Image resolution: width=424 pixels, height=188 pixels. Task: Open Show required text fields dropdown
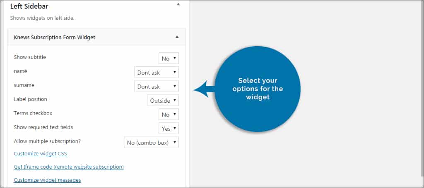pos(169,128)
